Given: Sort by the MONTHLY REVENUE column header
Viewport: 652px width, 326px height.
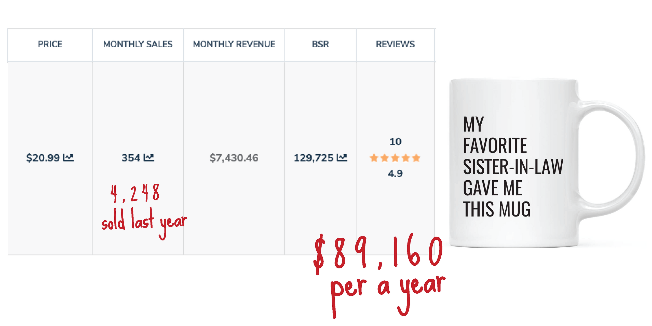Looking at the screenshot, I should click(234, 44).
